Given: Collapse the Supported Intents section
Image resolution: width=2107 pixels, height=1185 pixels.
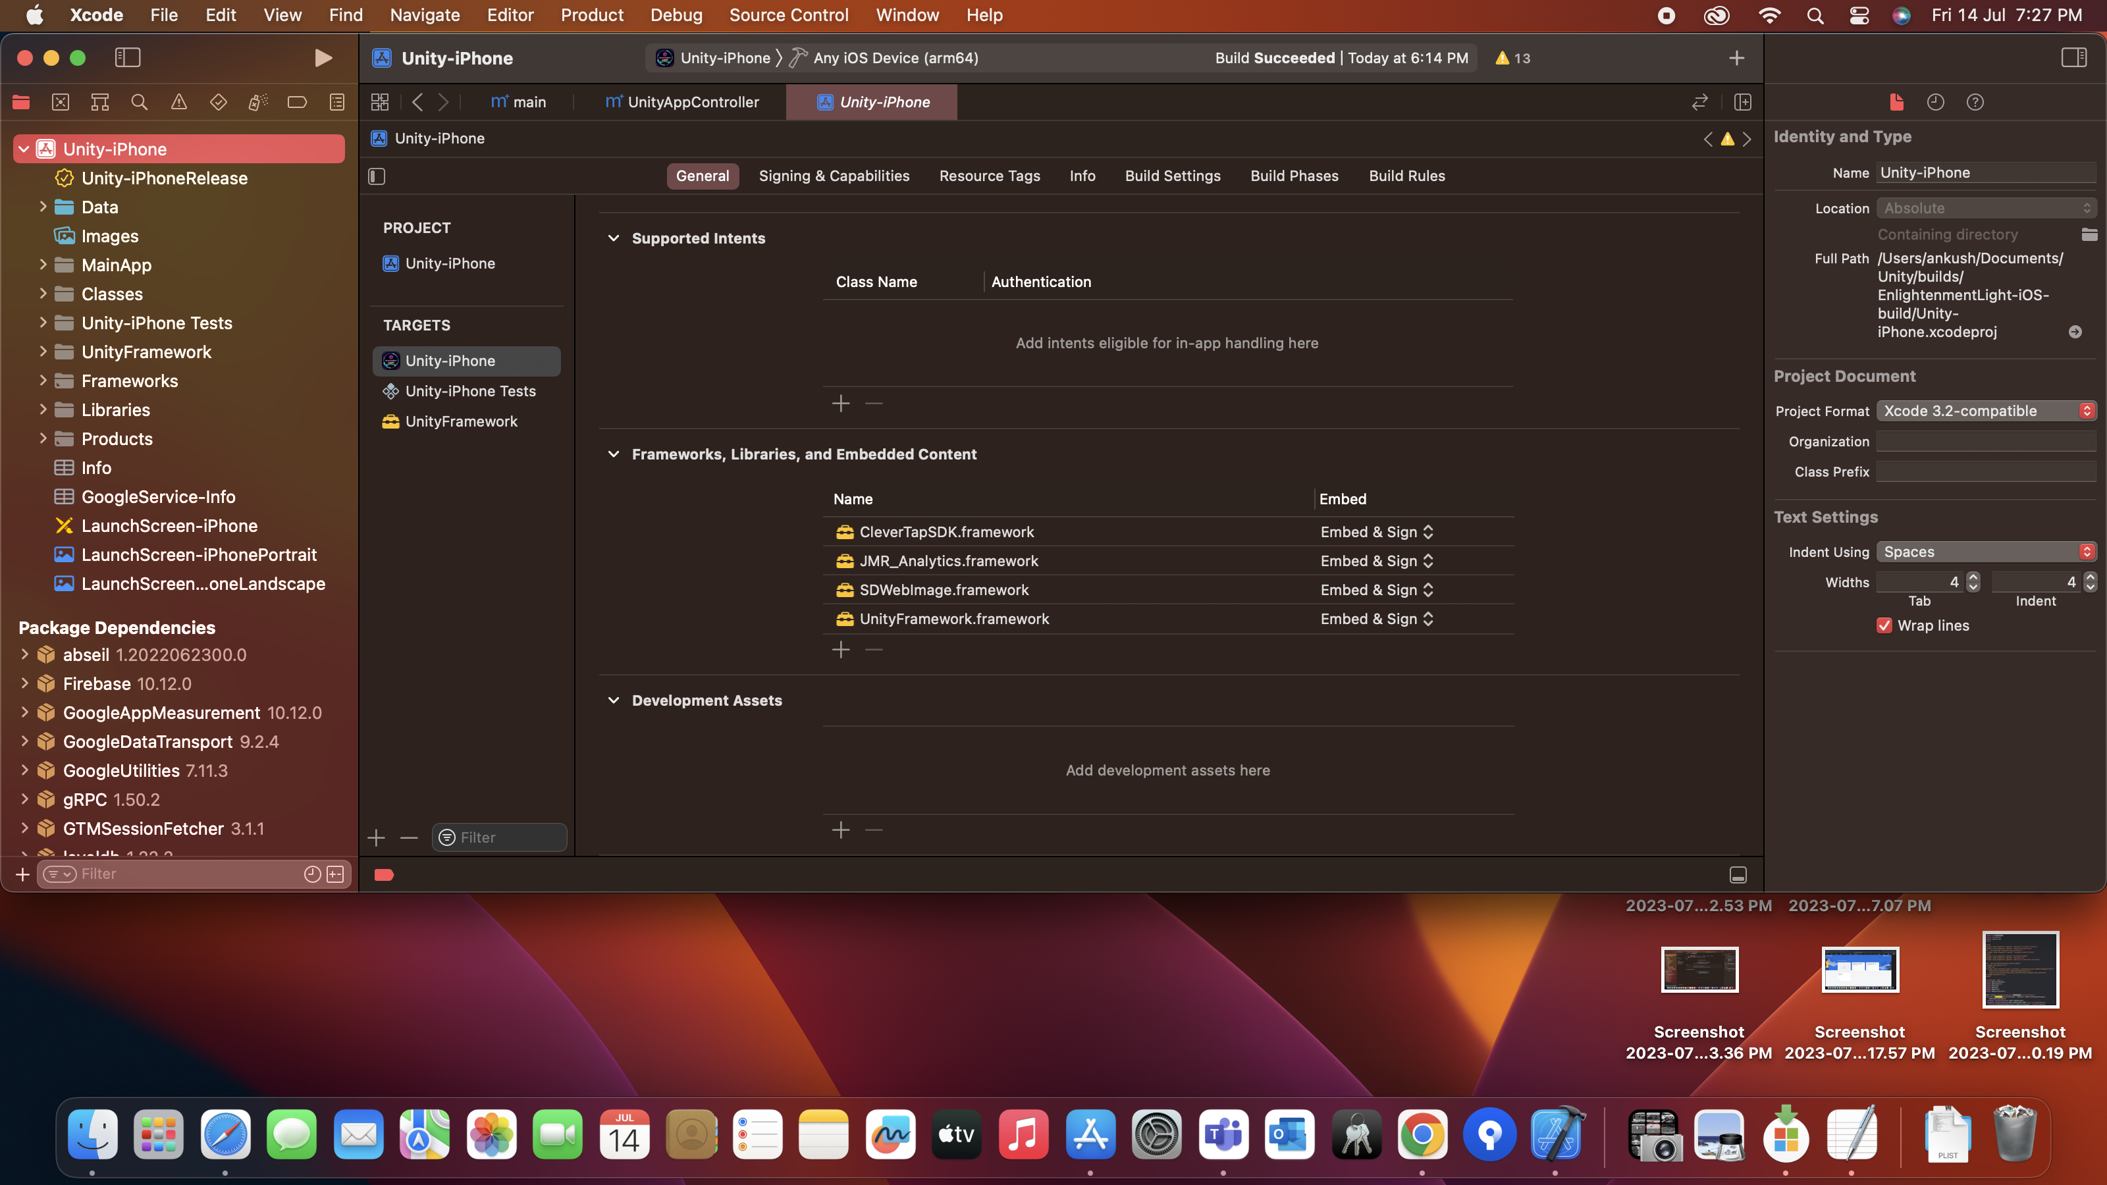Looking at the screenshot, I should pyautogui.click(x=614, y=238).
